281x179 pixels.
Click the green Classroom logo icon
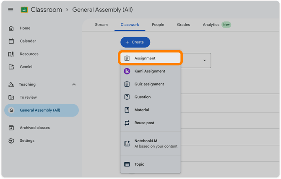[x=24, y=10]
